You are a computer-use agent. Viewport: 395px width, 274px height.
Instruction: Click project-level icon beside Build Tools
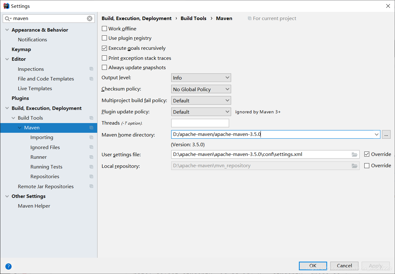[92, 118]
